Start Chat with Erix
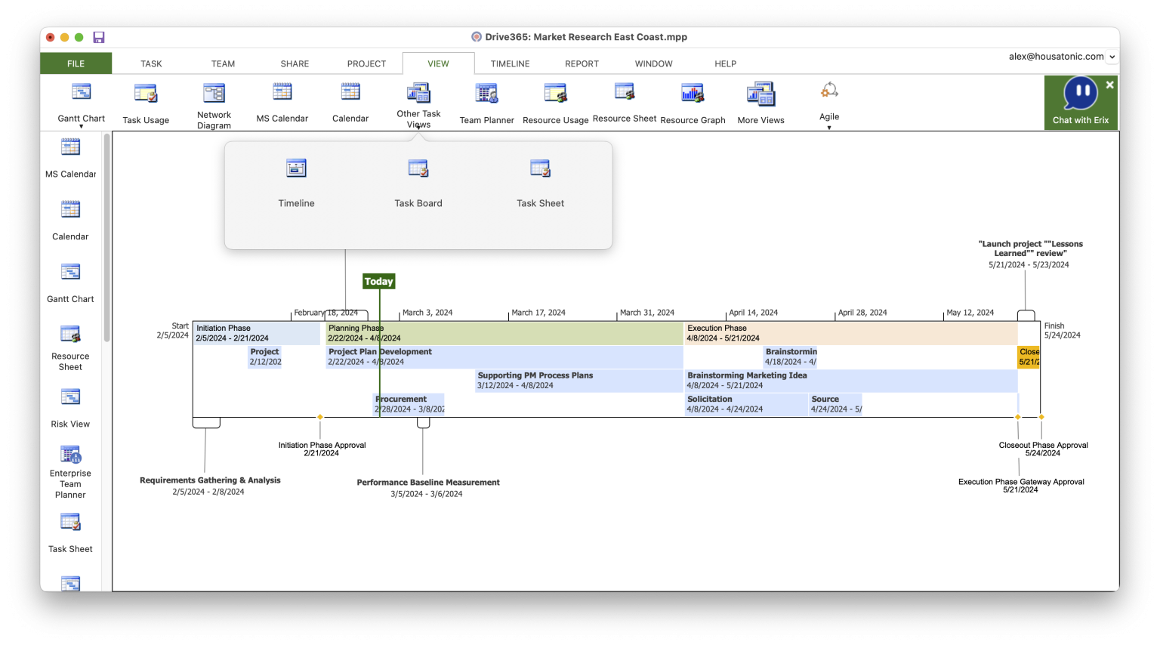1160x645 pixels. pyautogui.click(x=1081, y=102)
